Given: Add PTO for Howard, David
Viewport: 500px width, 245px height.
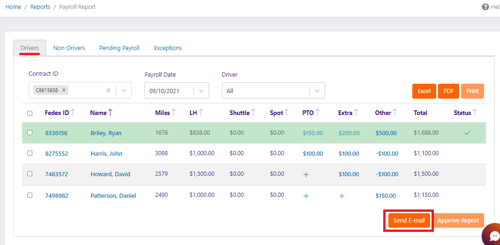Looking at the screenshot, I should [306, 174].
